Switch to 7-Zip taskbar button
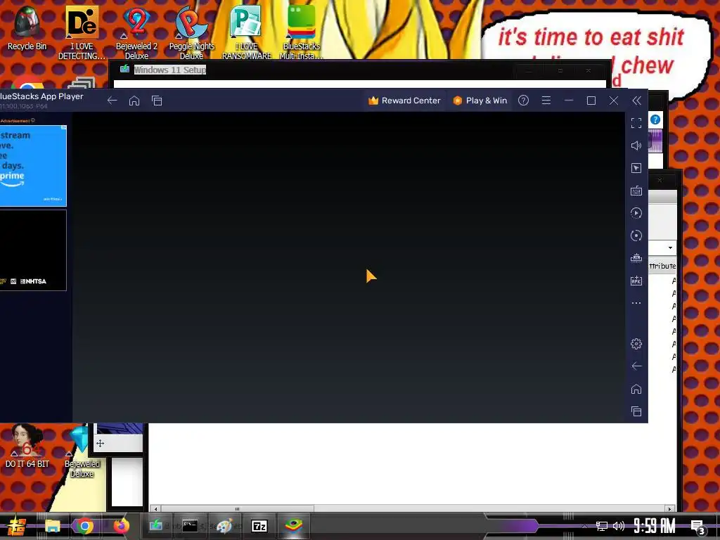720x540 pixels. (259, 526)
